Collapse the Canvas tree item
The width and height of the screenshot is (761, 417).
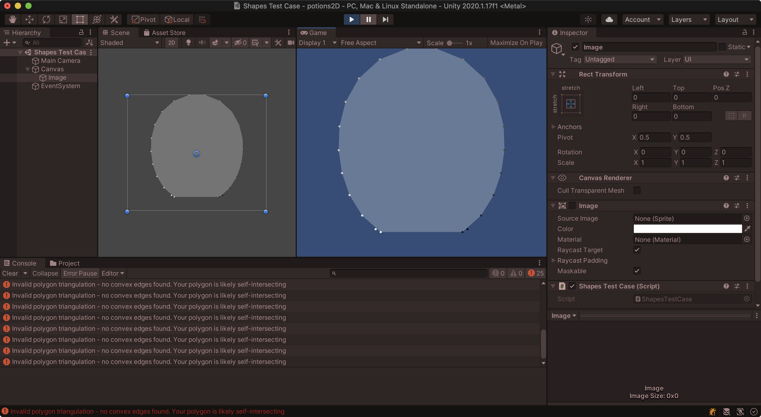[x=28, y=69]
